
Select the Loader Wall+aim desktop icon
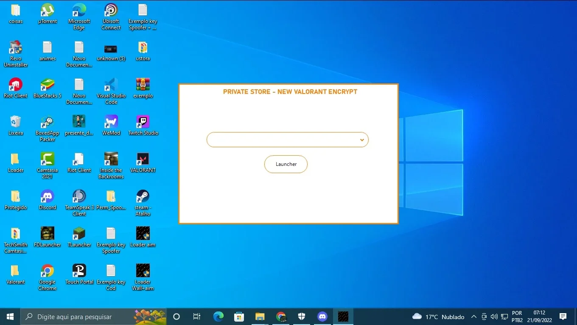(143, 277)
